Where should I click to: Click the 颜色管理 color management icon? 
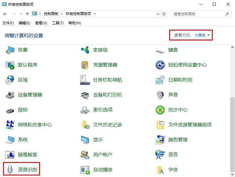coord(160,140)
